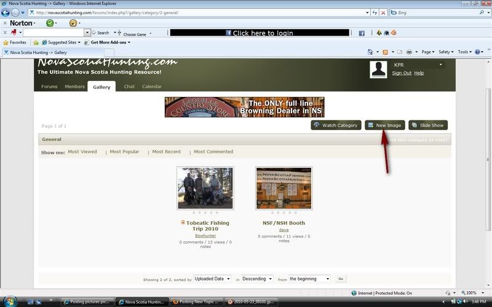Screen dimensions: 492x307
Task: Click the Help link near Sign Out
Action: click(419, 73)
